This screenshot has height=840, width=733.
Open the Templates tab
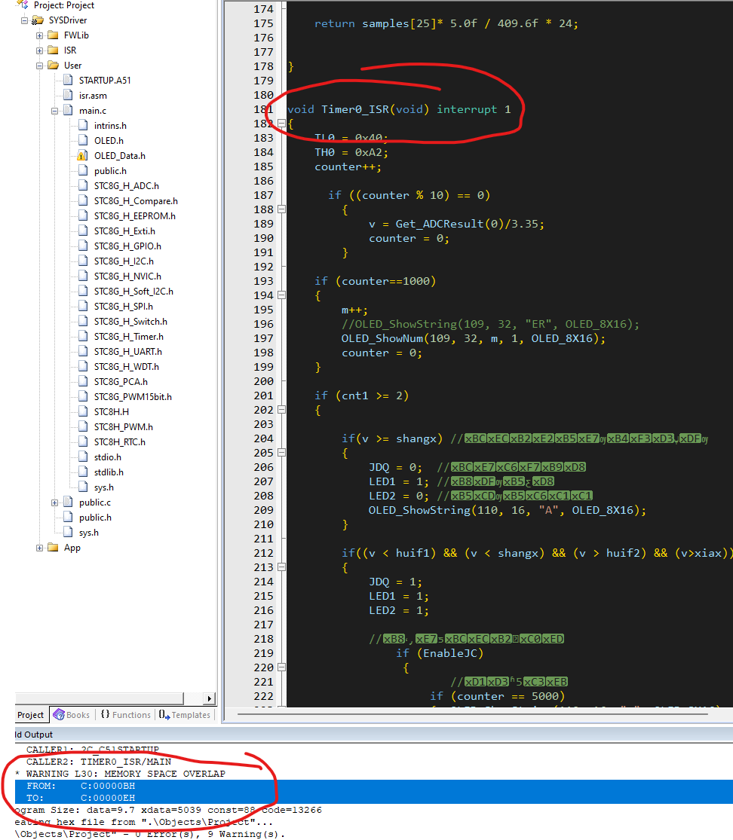[184, 715]
